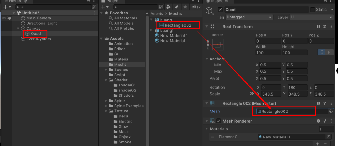Toggle the Scale constrain proportions link icon
The image size is (338, 146).
tap(251, 94)
